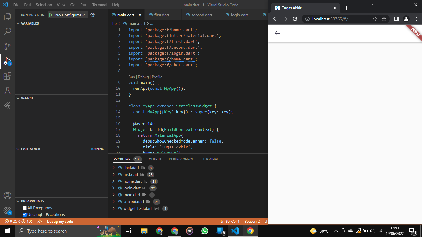Click Debug my code in status bar
The image size is (422, 237).
pyautogui.click(x=60, y=222)
